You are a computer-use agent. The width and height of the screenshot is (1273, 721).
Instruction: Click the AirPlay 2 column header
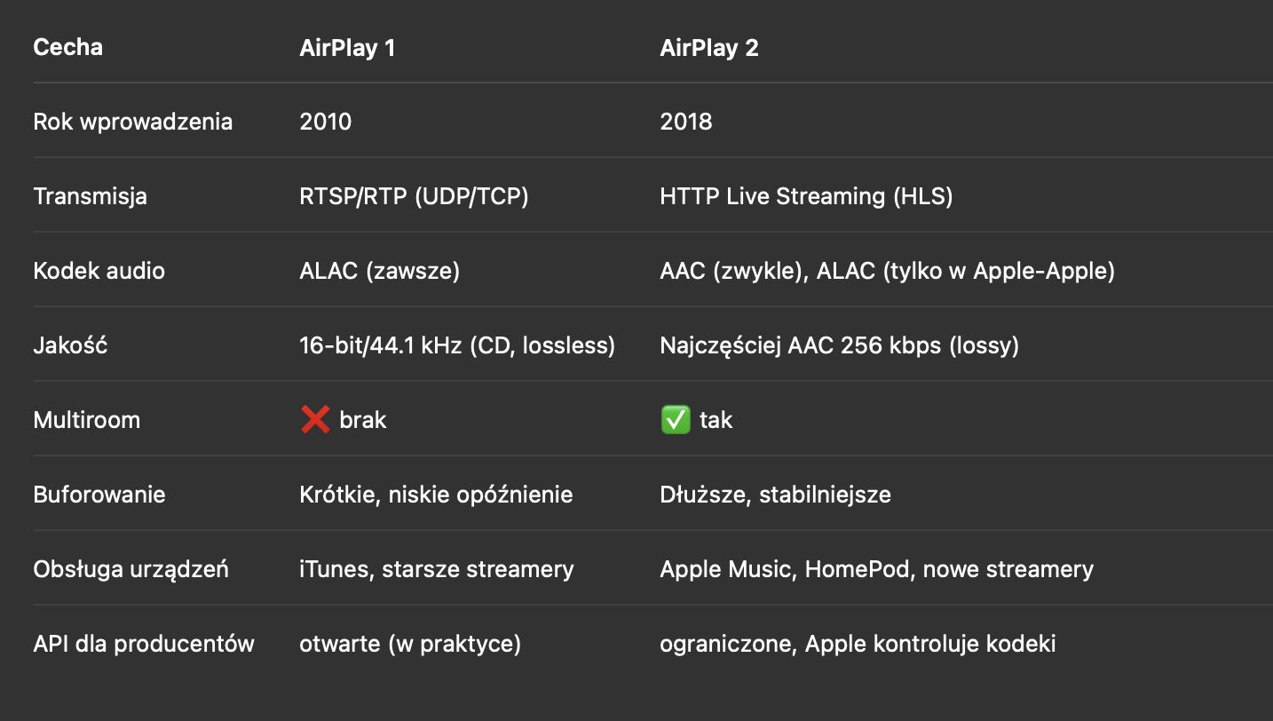(x=708, y=48)
